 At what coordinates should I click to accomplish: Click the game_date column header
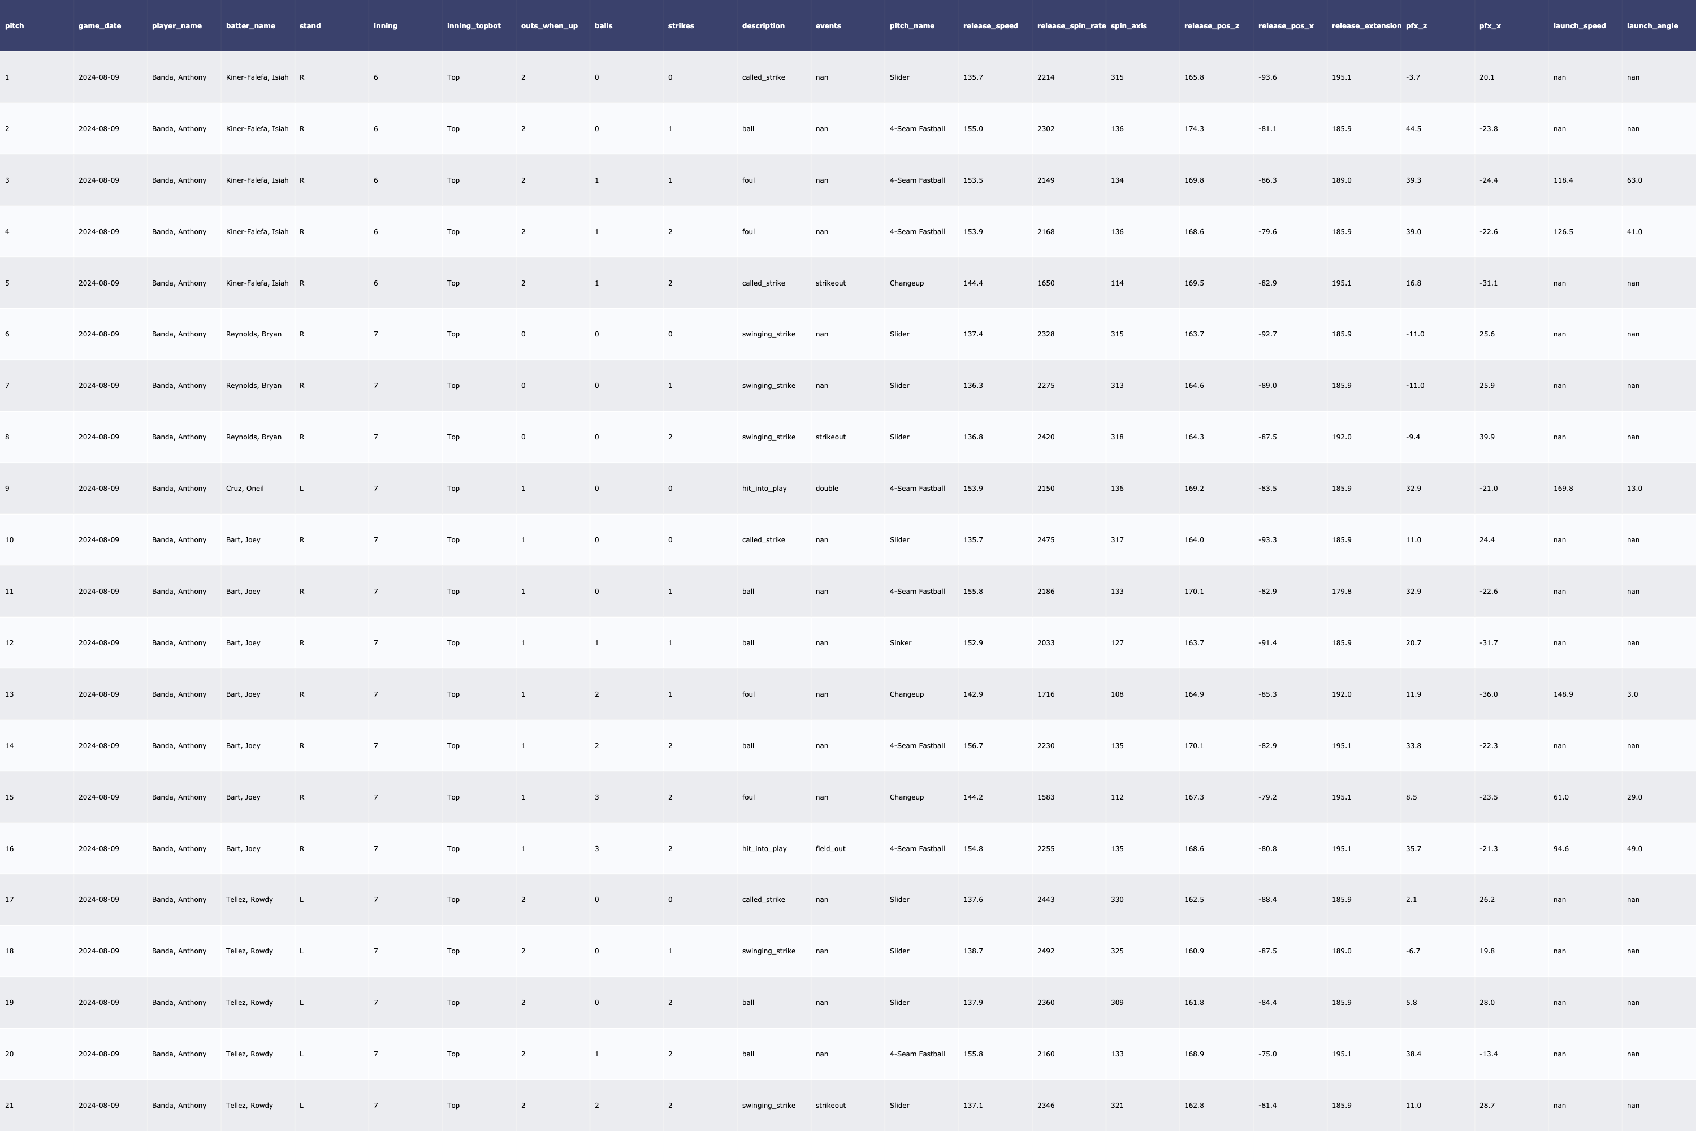click(99, 26)
